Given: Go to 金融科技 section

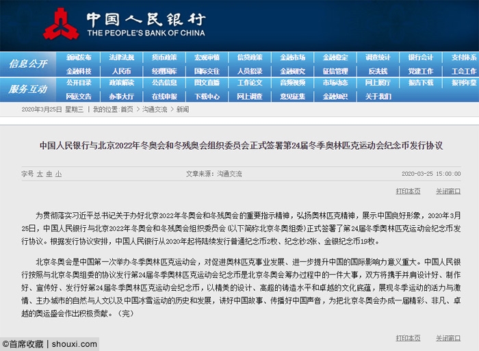Looking at the screenshot, I should pyautogui.click(x=79, y=71).
